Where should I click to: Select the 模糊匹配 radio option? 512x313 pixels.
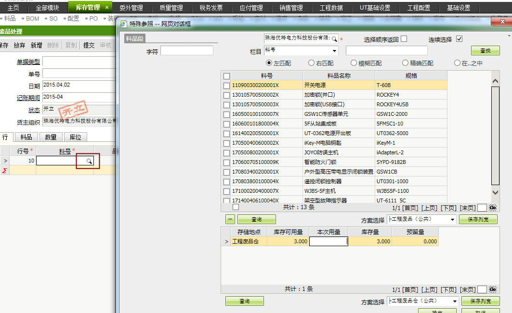point(354,63)
